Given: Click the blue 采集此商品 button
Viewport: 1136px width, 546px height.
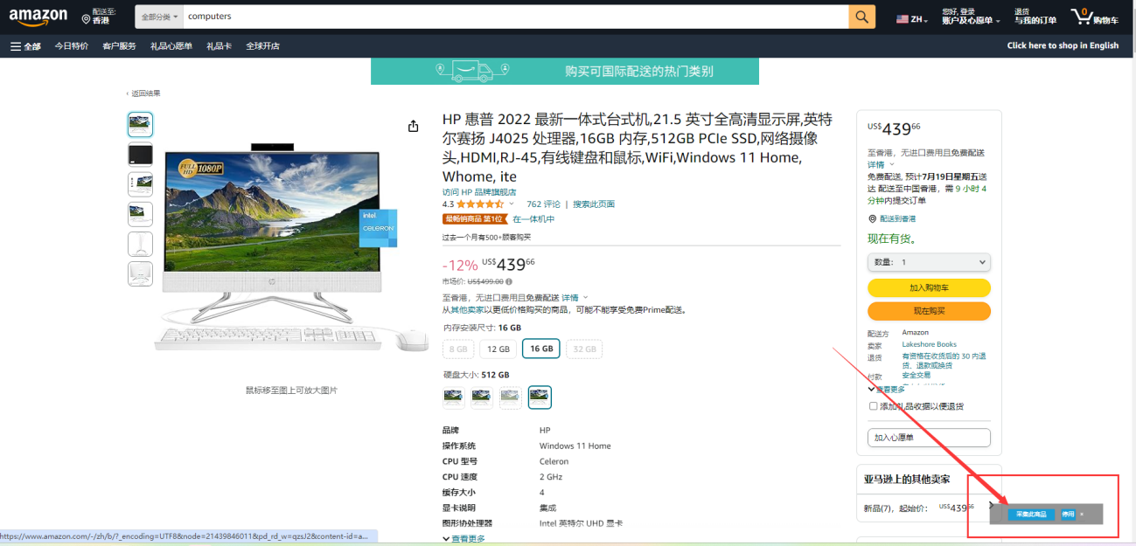Looking at the screenshot, I should click(1030, 515).
